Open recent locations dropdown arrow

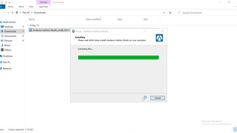pyautogui.click(x=9, y=13)
